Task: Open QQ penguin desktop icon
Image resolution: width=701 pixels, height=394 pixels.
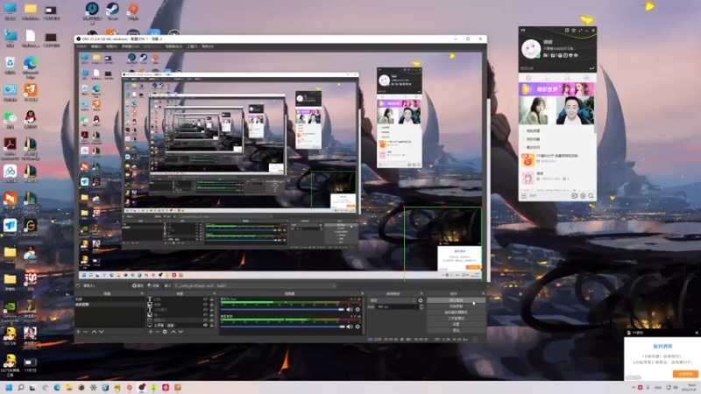Action: click(31, 119)
